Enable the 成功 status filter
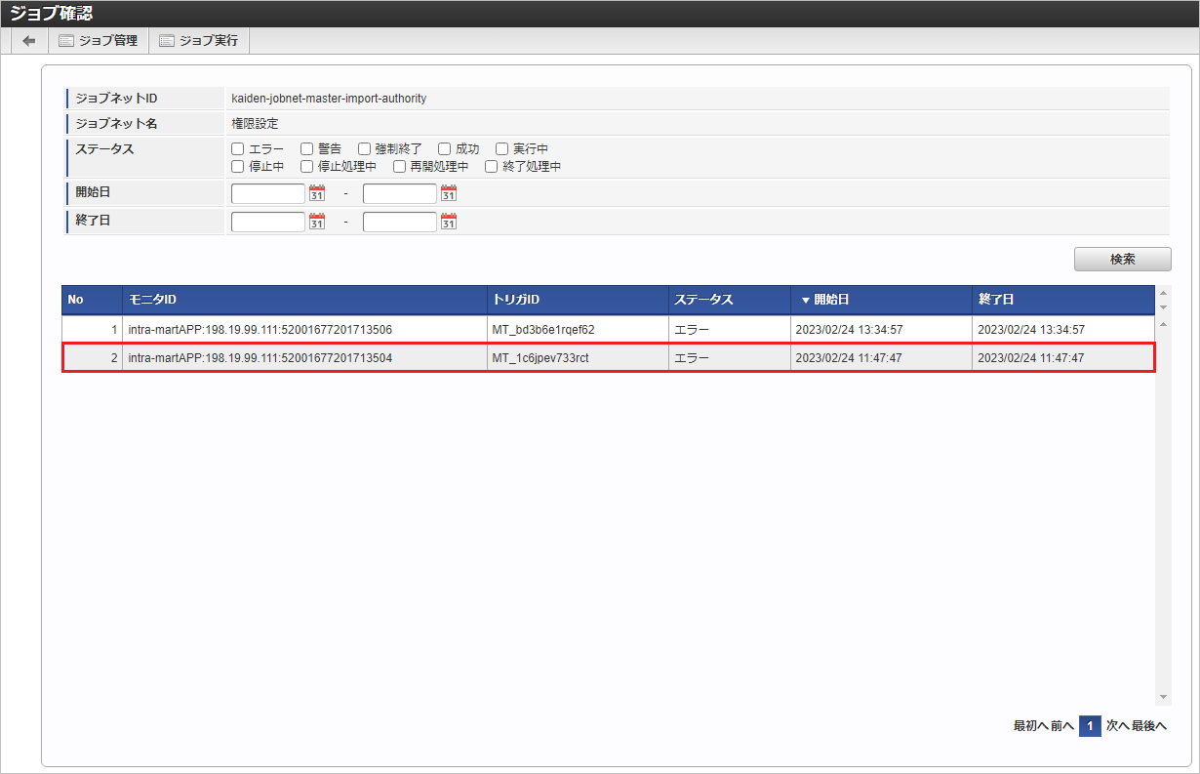This screenshot has height=774, width=1200. tap(444, 149)
